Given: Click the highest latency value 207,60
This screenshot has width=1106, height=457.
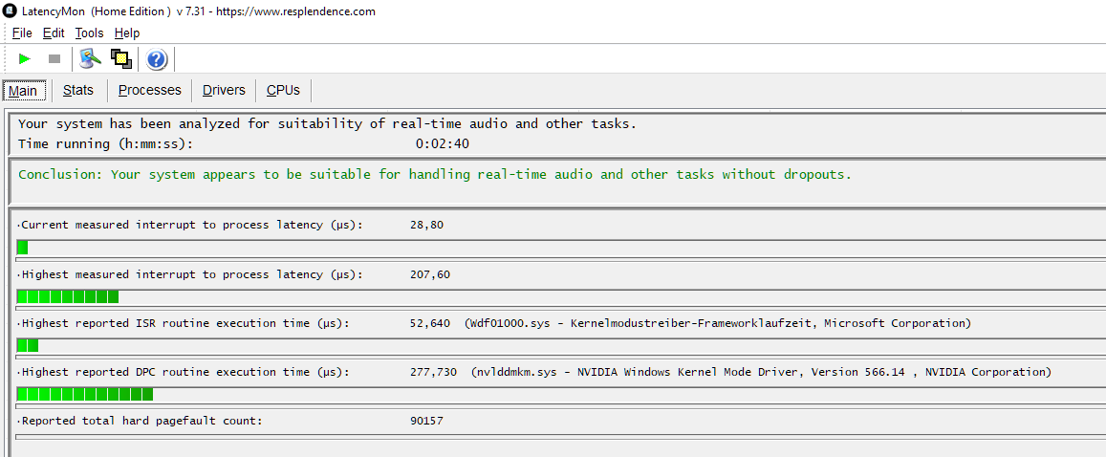Looking at the screenshot, I should [429, 274].
